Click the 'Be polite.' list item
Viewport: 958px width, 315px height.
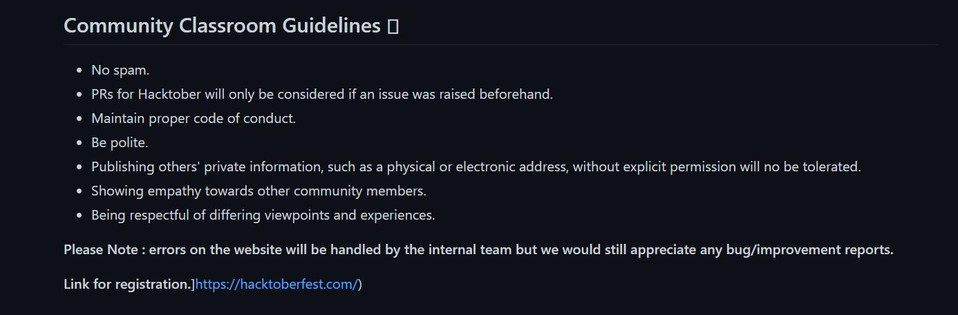click(x=120, y=142)
